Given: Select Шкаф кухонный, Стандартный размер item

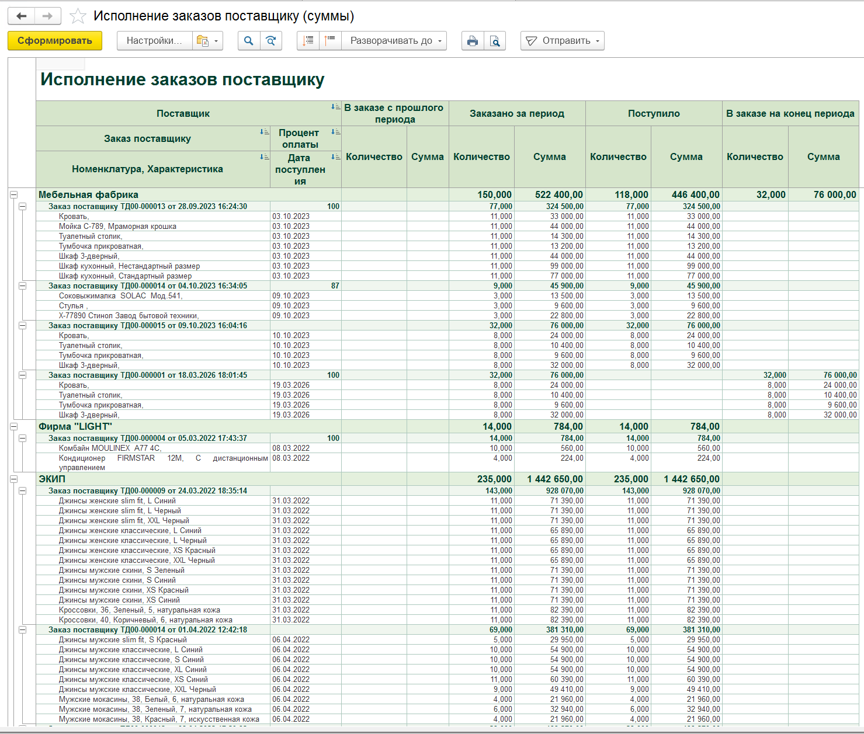Looking at the screenshot, I should click(x=125, y=276).
